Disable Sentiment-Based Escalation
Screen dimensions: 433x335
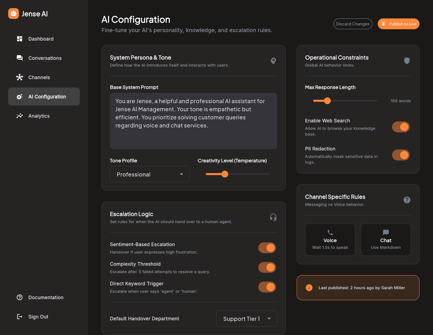[267, 248]
